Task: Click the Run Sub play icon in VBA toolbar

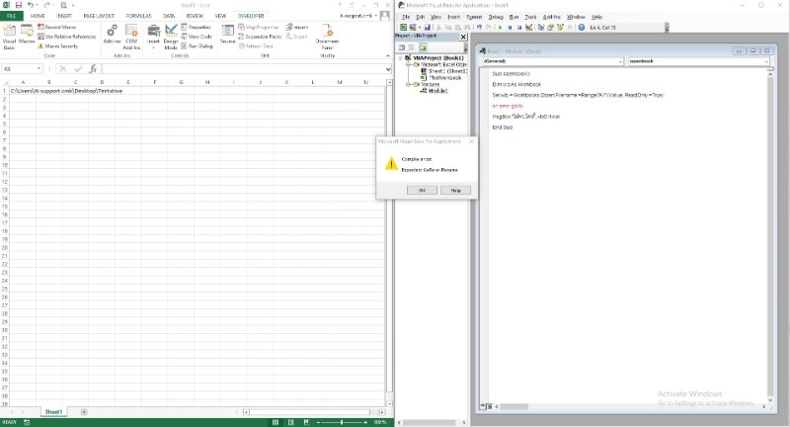Action: pyautogui.click(x=501, y=28)
